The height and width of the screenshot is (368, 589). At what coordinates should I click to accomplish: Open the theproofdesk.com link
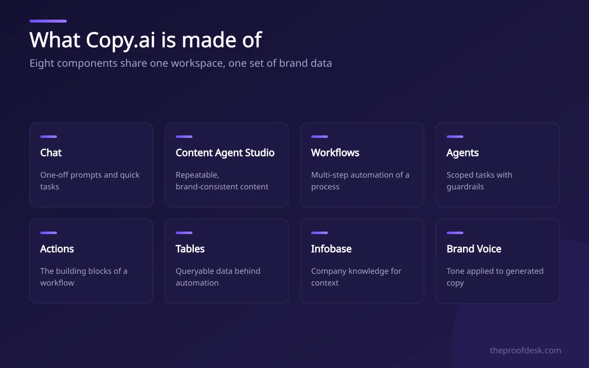tap(526, 350)
